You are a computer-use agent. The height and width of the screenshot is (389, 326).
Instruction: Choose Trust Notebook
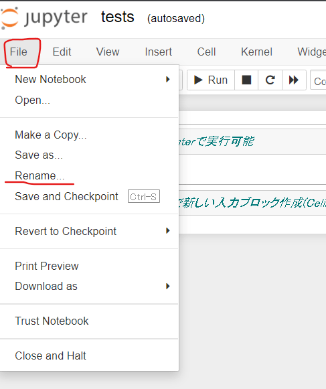pos(89,321)
